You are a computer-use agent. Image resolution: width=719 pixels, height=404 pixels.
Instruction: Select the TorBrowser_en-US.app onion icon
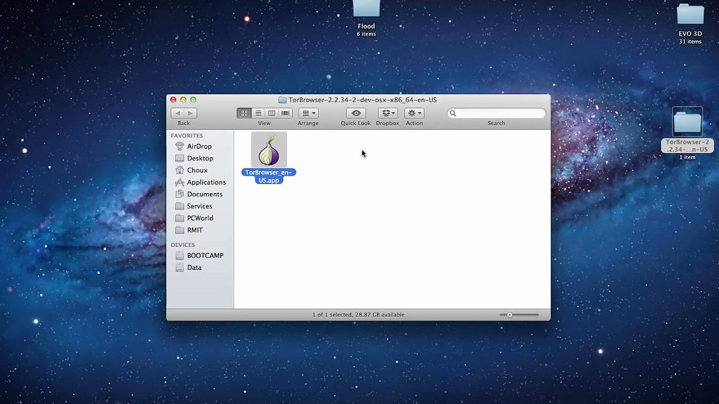(269, 149)
